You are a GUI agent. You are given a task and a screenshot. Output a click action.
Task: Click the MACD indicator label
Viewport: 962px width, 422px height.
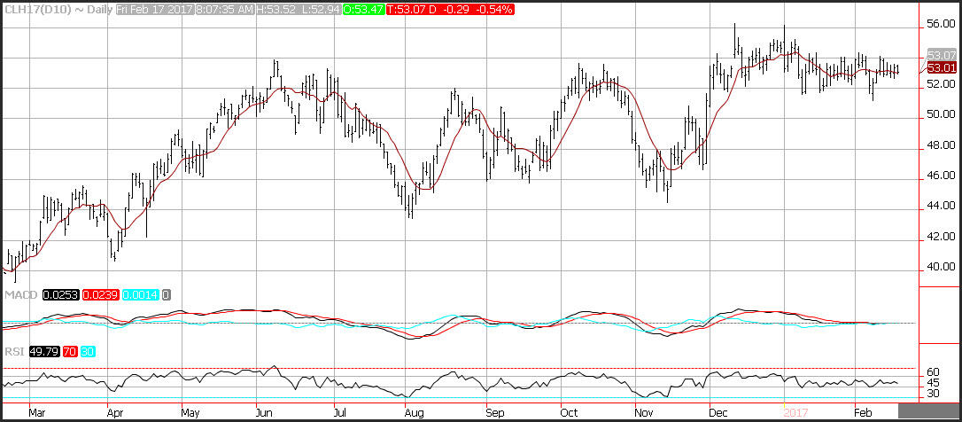(x=19, y=294)
